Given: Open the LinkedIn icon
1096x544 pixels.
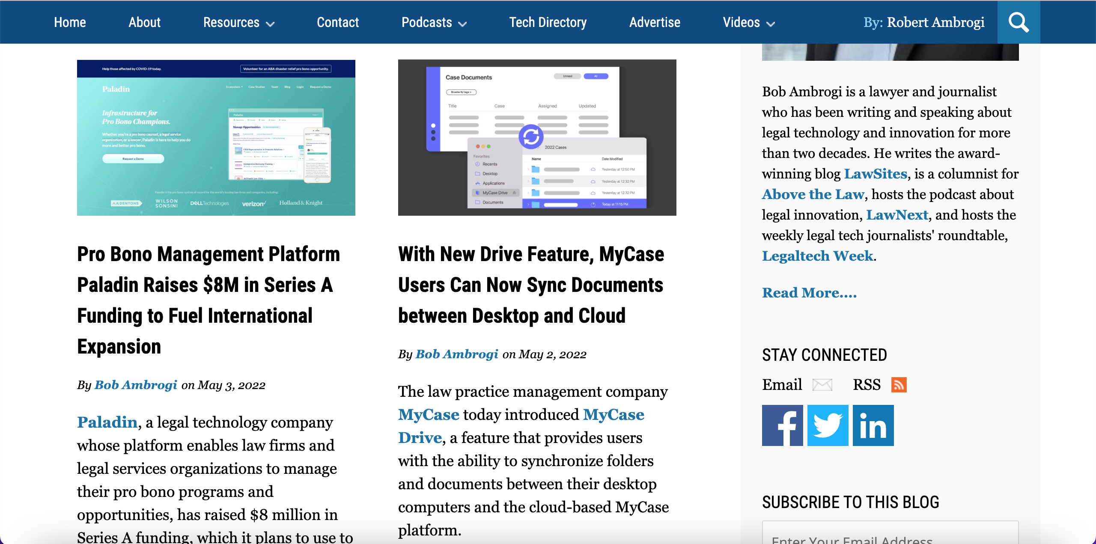Looking at the screenshot, I should (873, 425).
